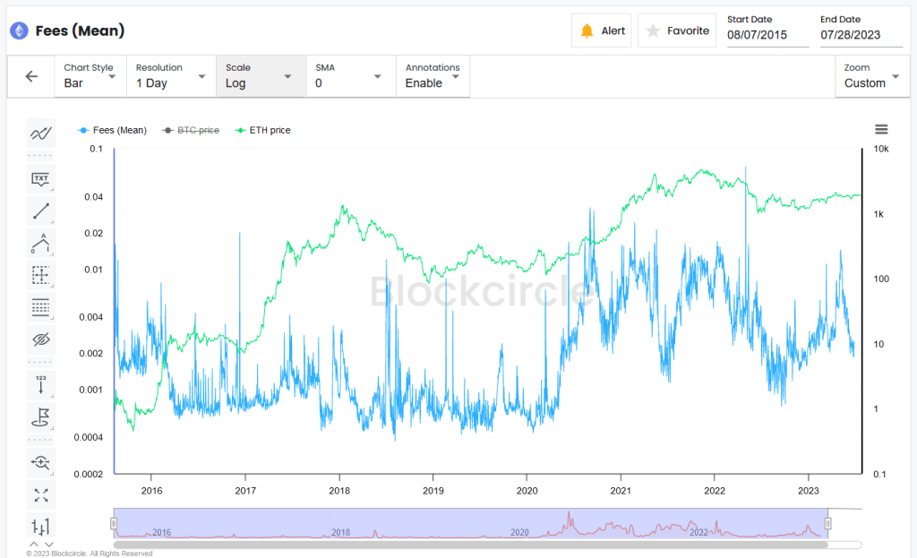
Task: Open the chart hamburger menu
Action: pos(881,130)
